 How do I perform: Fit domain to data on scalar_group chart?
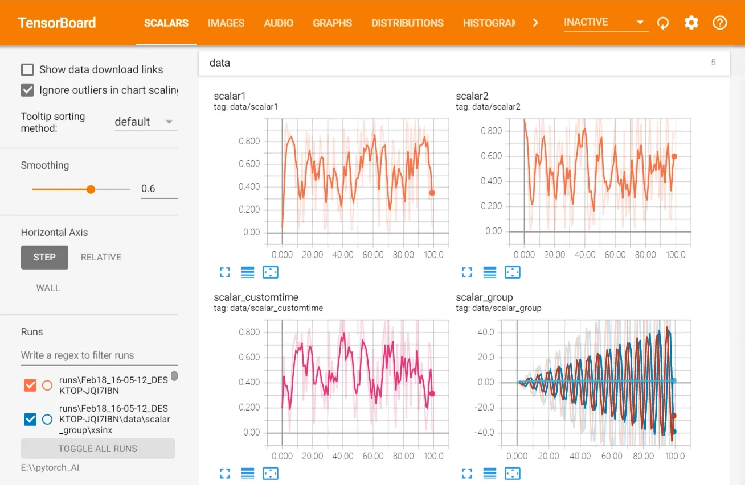point(513,474)
